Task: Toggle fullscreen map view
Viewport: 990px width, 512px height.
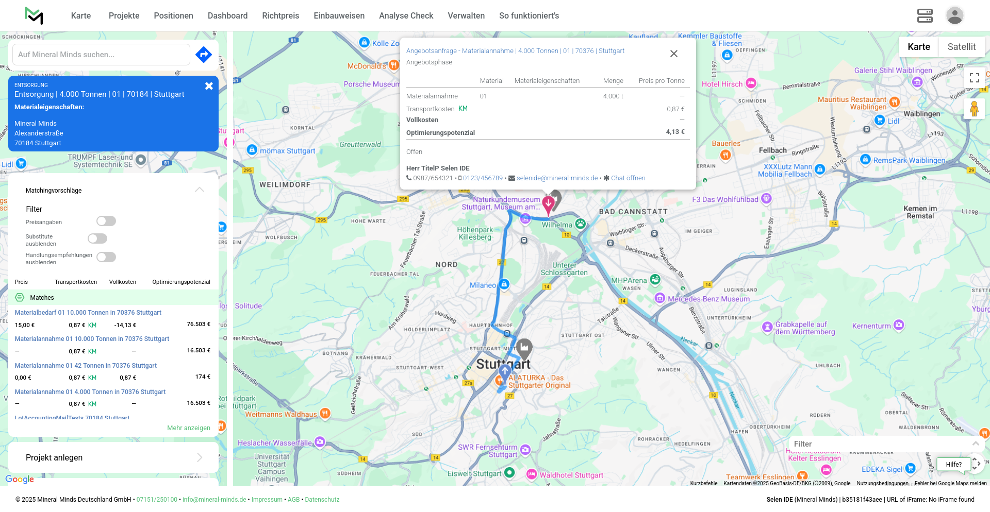Action: (974, 78)
